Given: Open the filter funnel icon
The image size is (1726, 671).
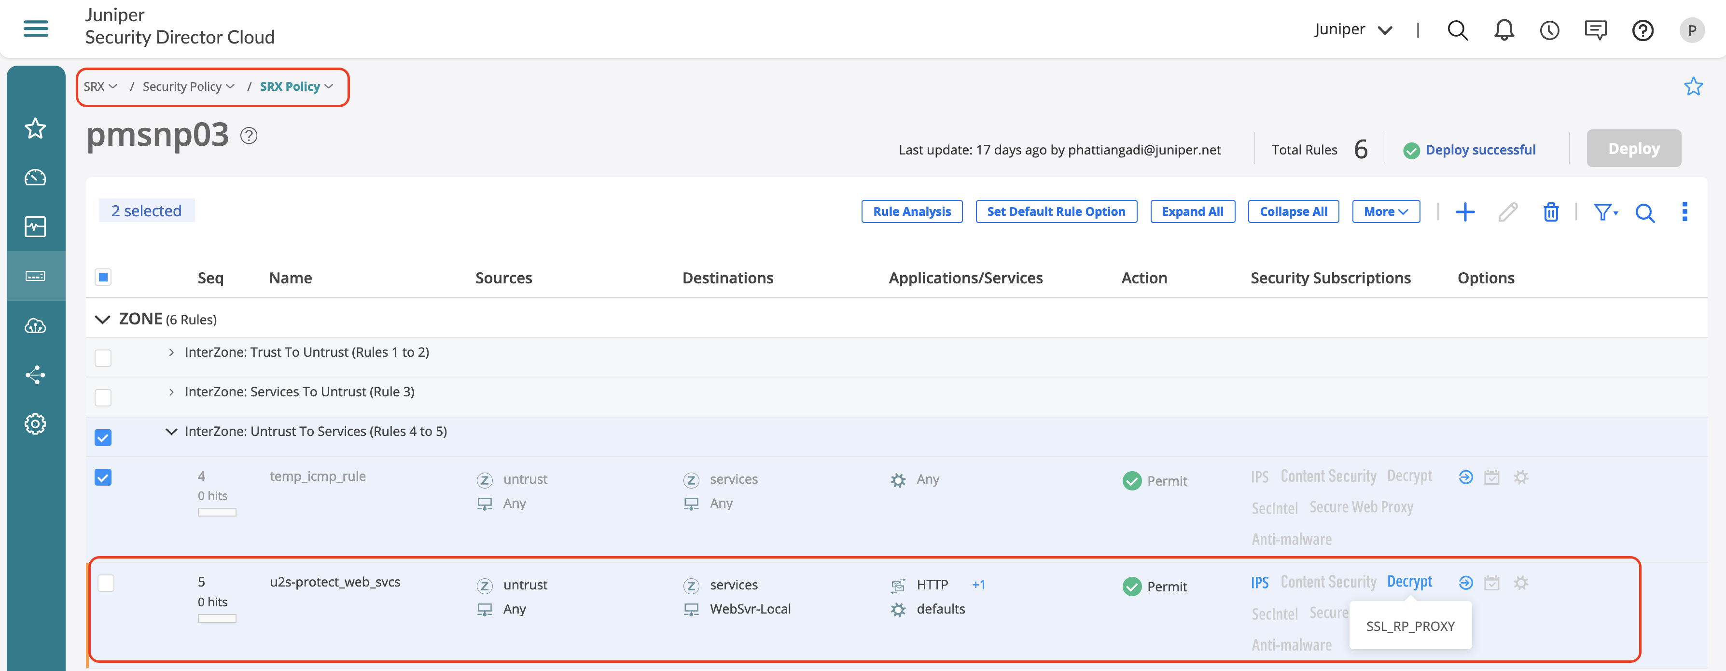Looking at the screenshot, I should point(1604,212).
